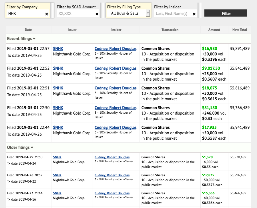
Task: Click the Transaction column header
Action: point(170,30)
